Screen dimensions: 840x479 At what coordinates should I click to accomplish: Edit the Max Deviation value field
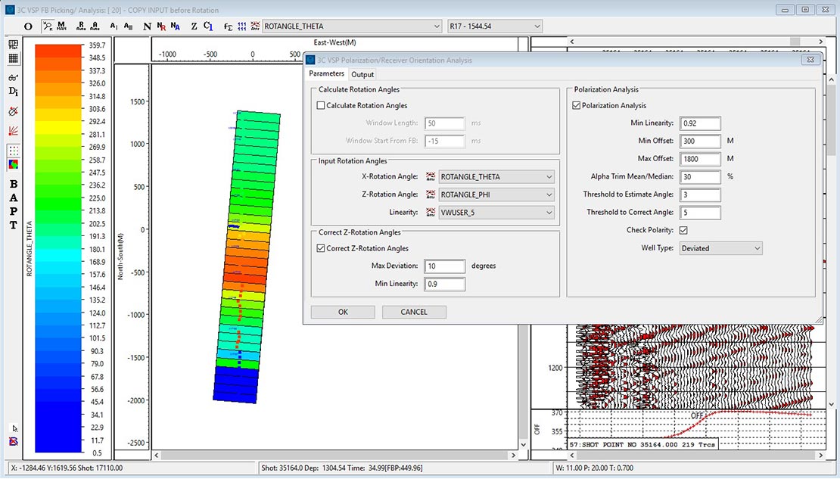(444, 266)
